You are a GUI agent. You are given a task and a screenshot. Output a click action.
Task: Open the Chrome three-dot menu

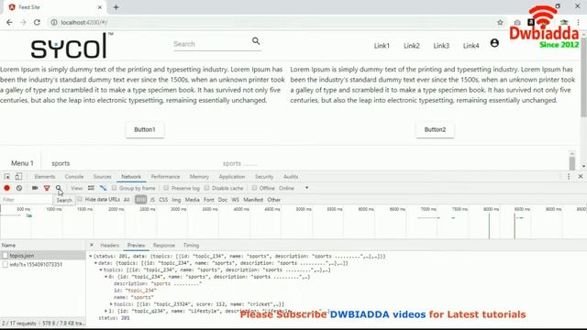pyautogui.click(x=579, y=22)
